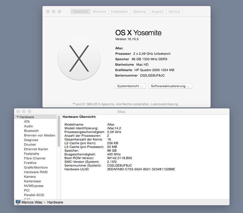Viewport: 243px width, 213px height.
Task: Minimize the iMac system report window
Action: click(24, 112)
